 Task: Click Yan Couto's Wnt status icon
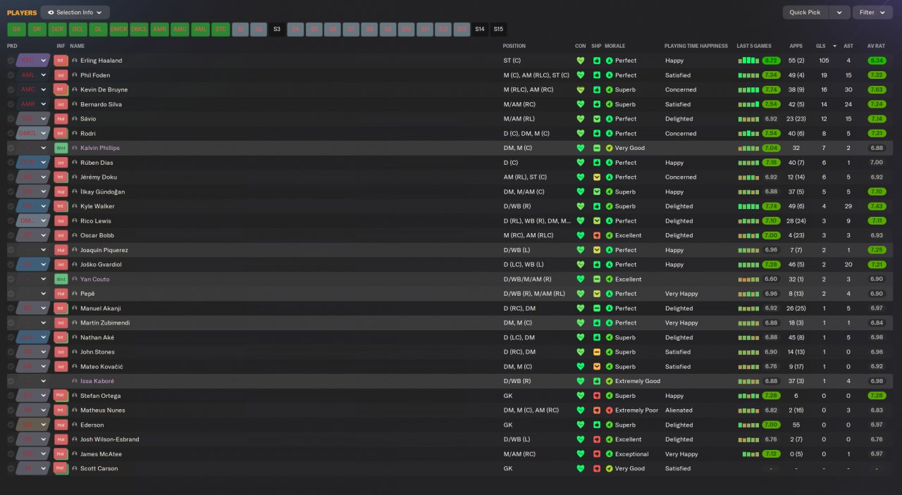[61, 279]
